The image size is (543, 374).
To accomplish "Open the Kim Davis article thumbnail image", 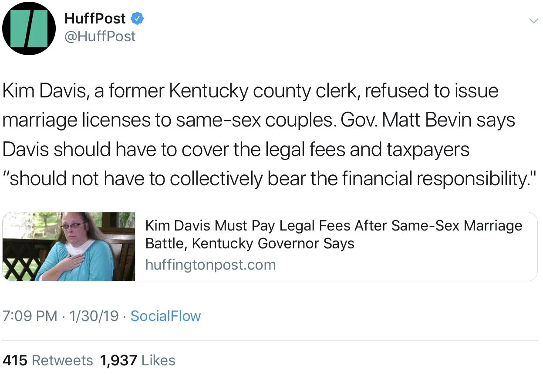I will [69, 247].
